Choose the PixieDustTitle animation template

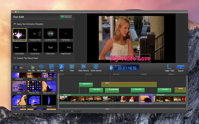(35, 33)
